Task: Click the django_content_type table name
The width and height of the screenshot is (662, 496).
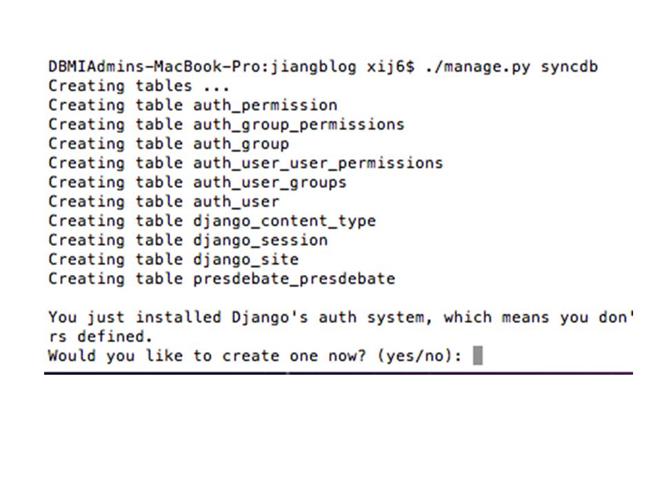Action: 284,221
